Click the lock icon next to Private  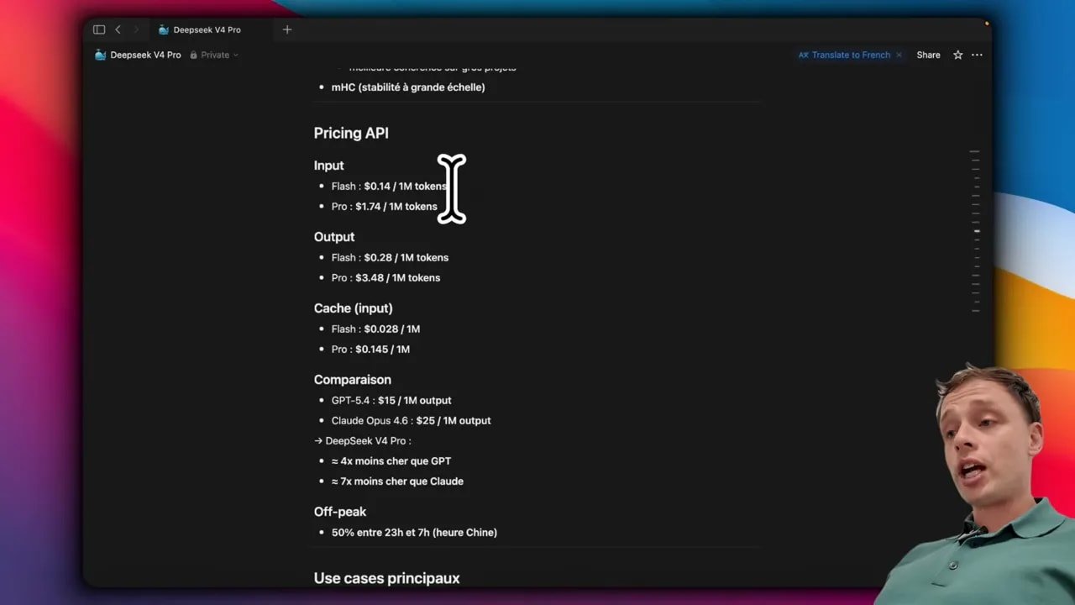point(196,55)
